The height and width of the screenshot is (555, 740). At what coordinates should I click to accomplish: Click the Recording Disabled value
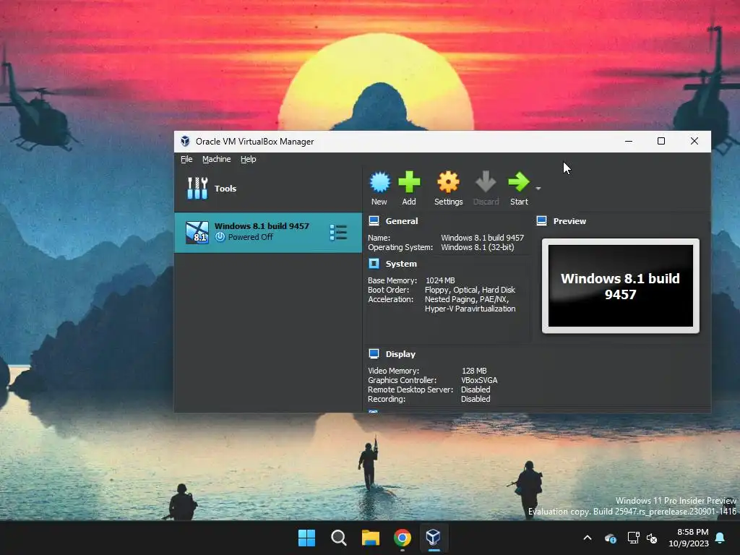(476, 399)
